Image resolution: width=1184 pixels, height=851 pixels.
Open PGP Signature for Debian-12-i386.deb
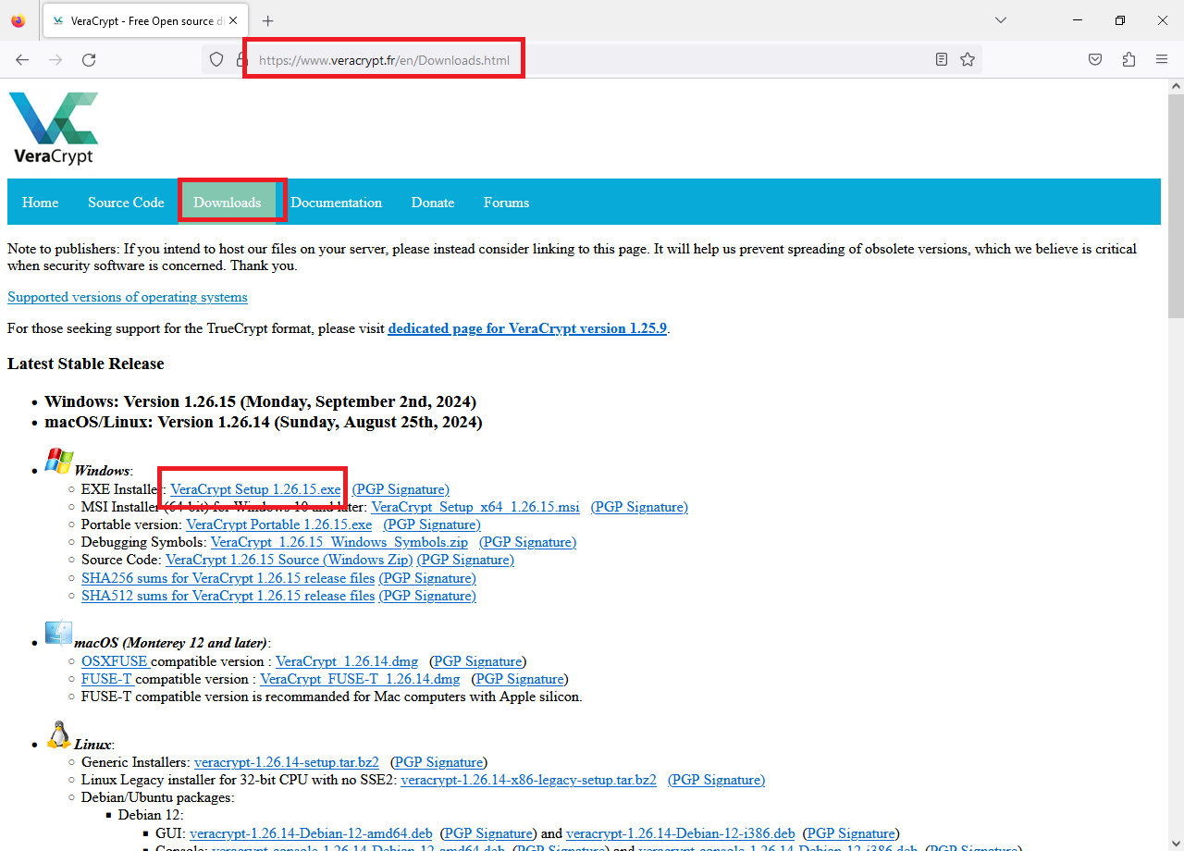tap(851, 833)
